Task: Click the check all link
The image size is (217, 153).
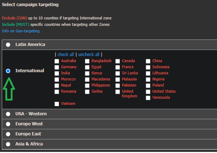Action: [66, 55]
